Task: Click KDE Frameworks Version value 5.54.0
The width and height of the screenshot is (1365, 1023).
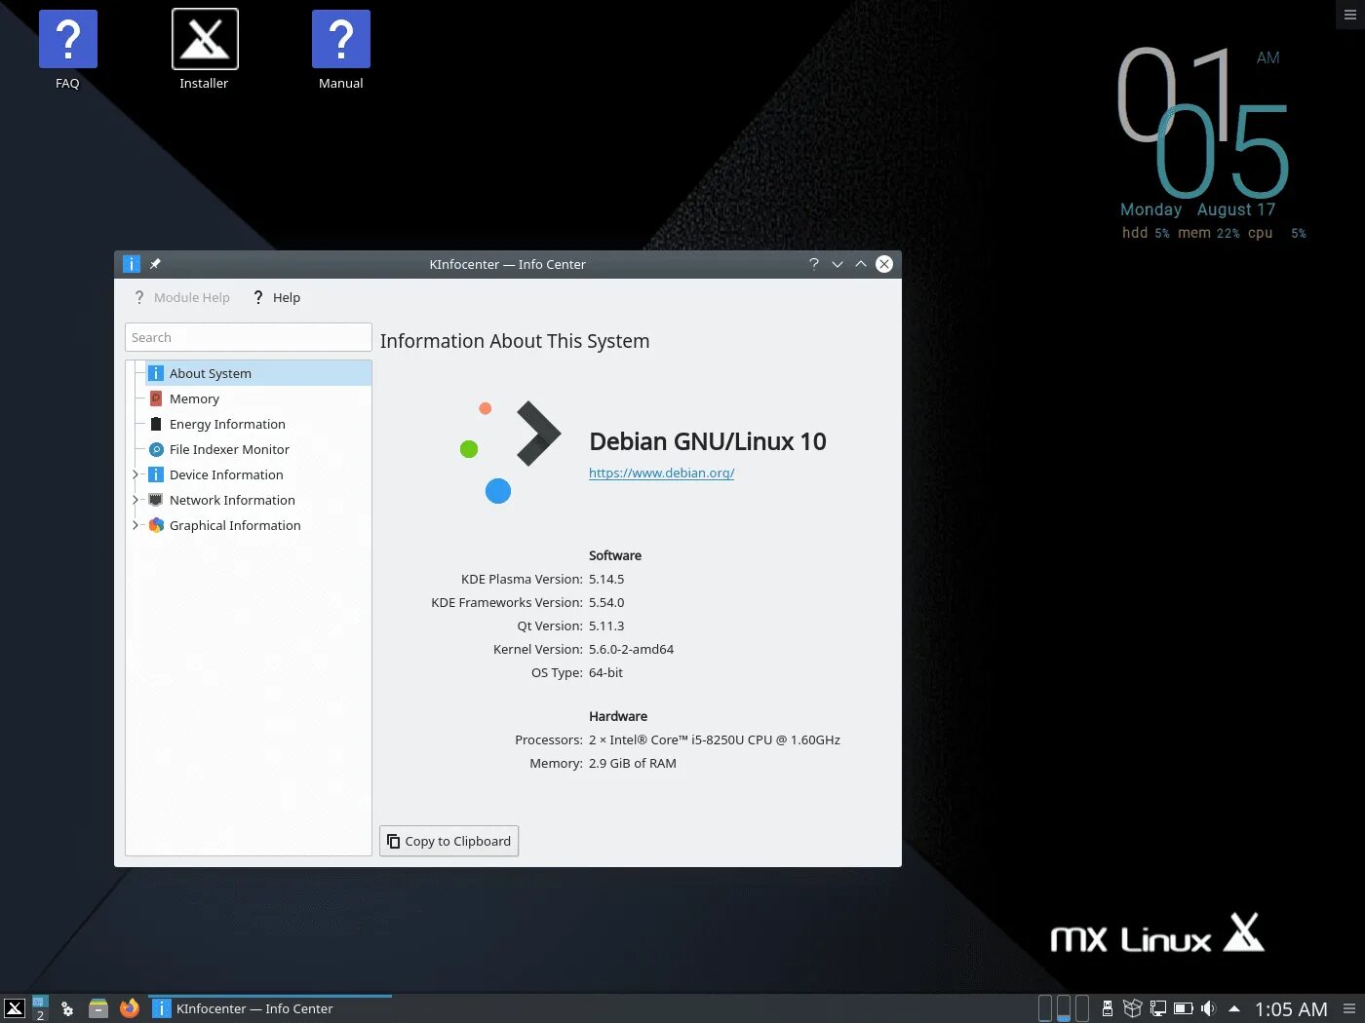Action: tap(606, 602)
